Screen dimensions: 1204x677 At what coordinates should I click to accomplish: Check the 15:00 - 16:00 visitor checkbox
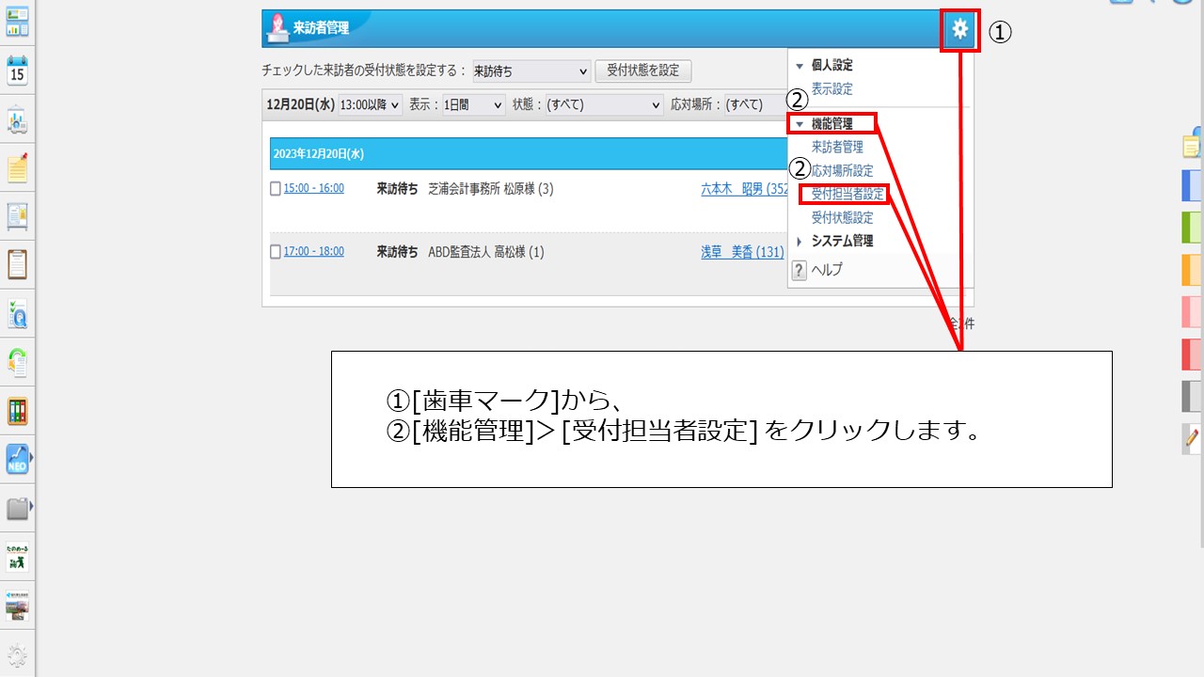[x=276, y=189]
